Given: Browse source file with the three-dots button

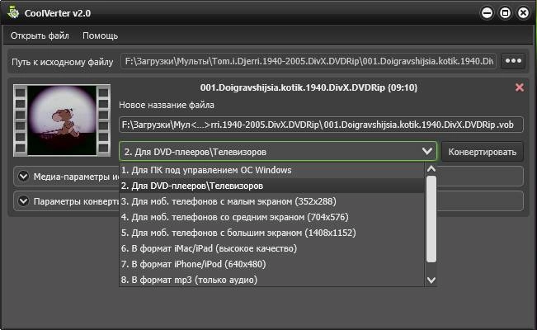Looking at the screenshot, I should pos(513,61).
